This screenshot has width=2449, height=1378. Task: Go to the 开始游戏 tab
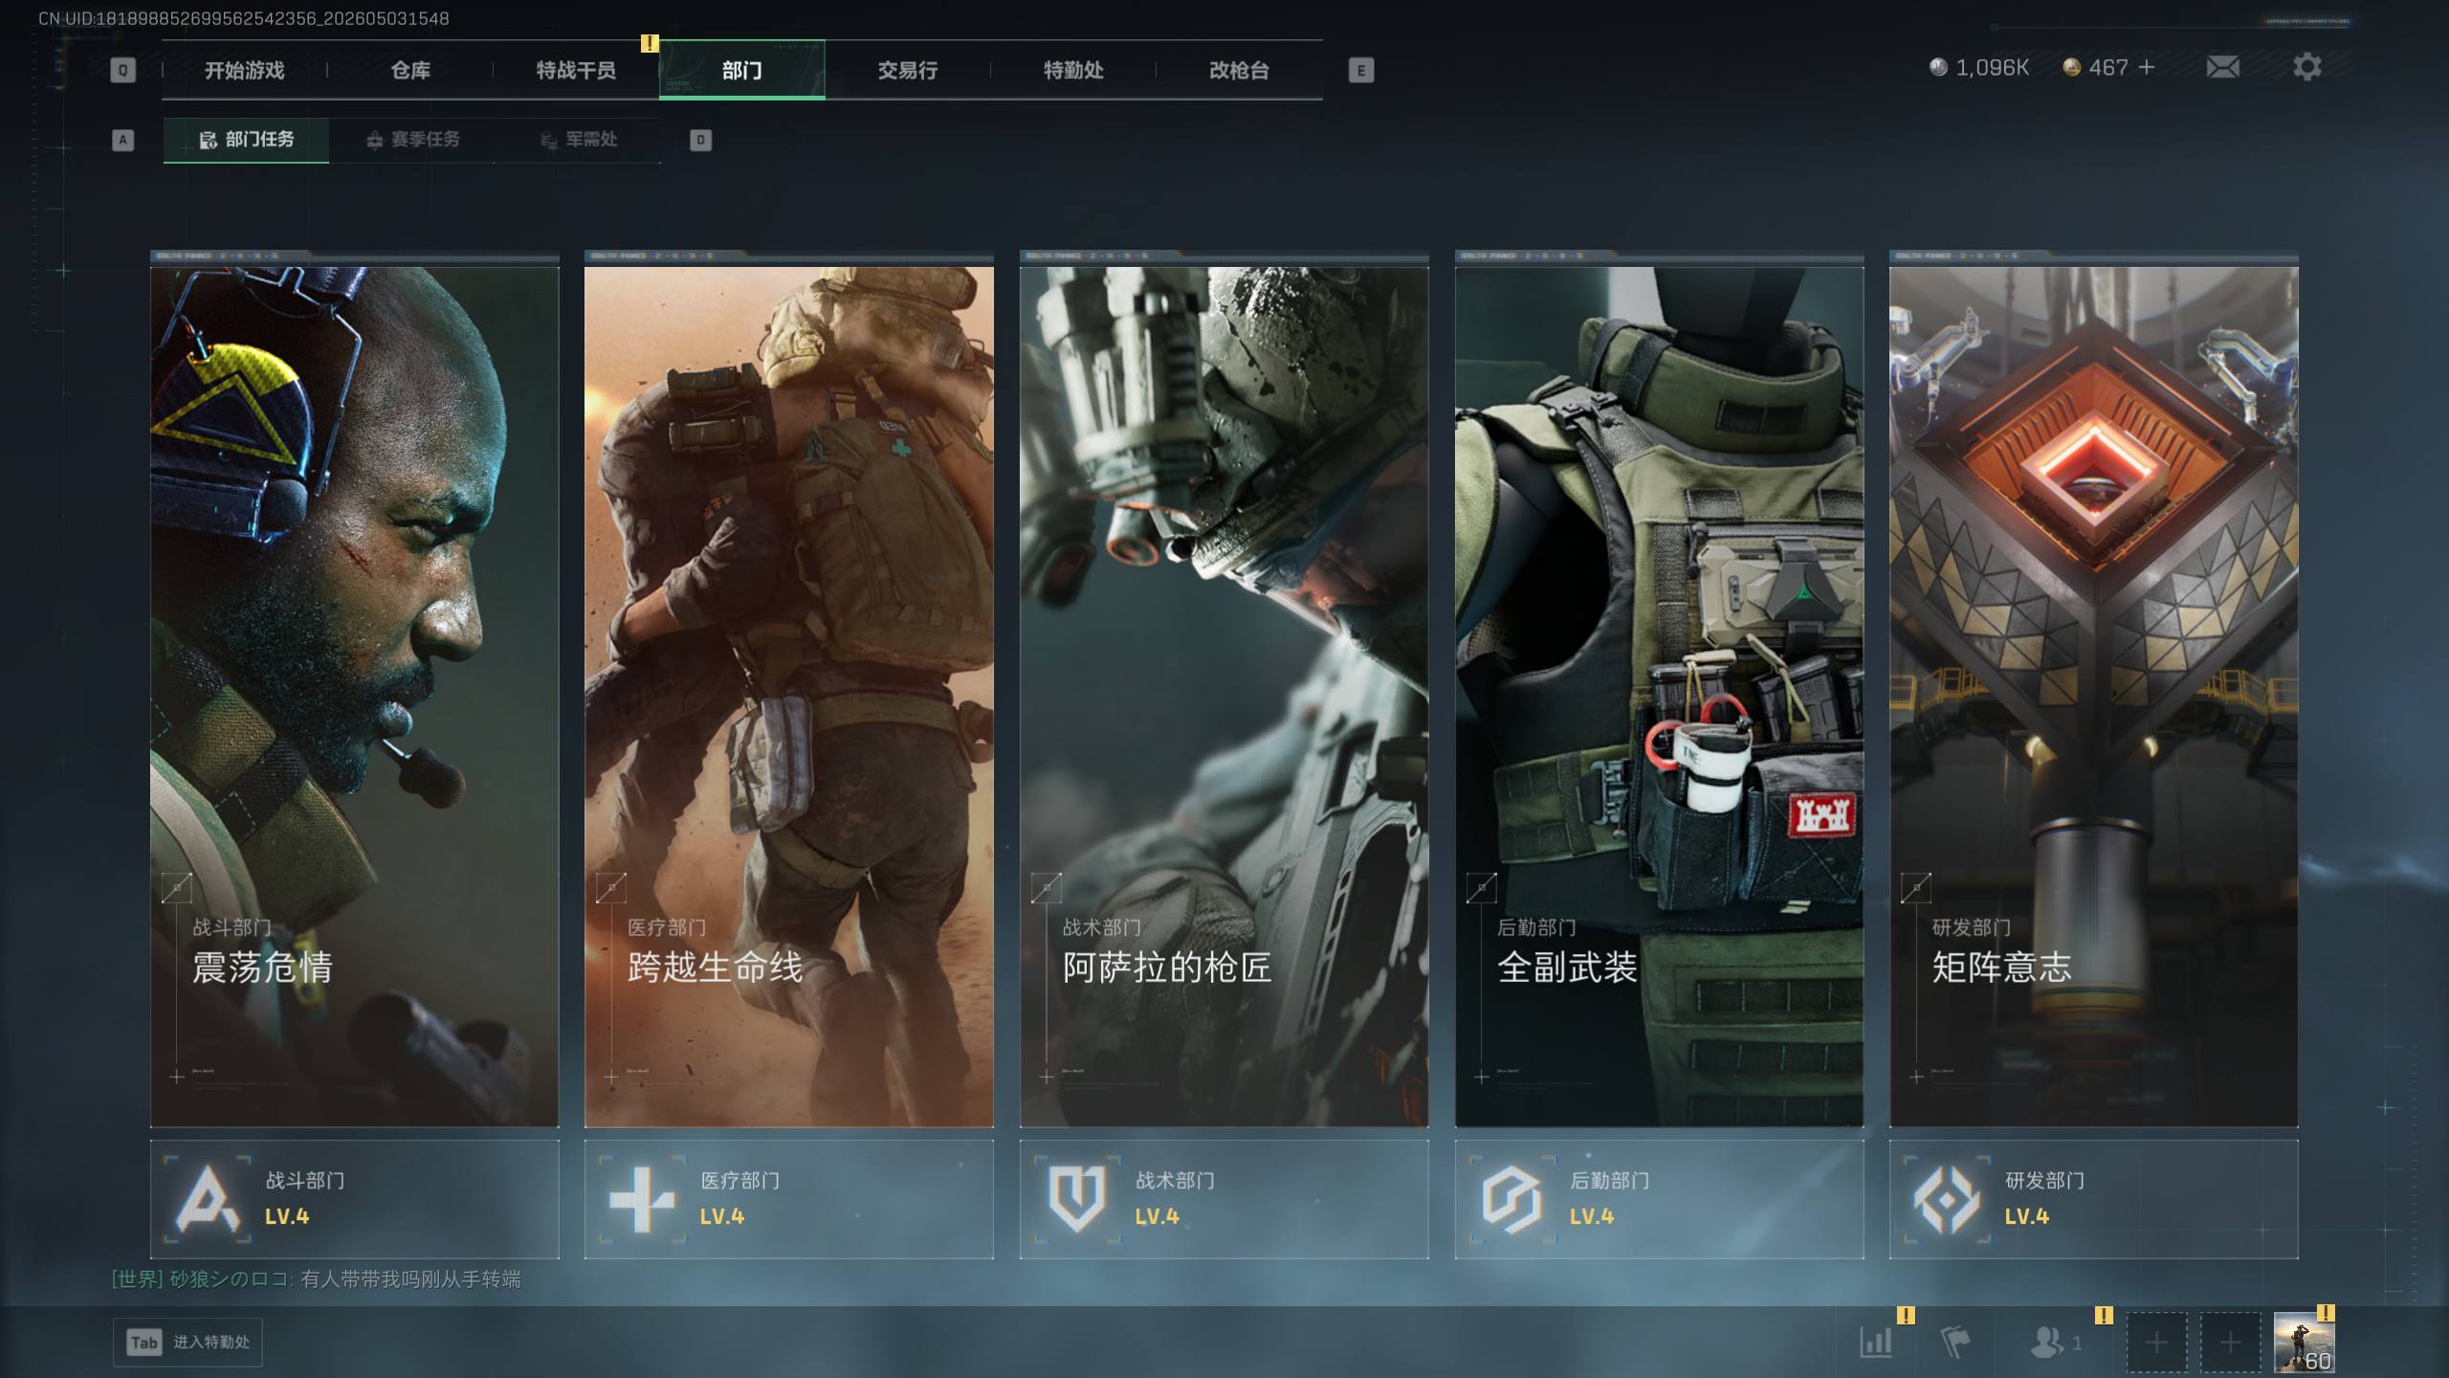tap(244, 70)
